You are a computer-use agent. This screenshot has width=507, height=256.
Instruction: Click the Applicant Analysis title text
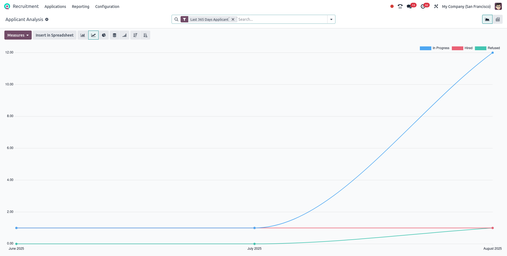click(24, 19)
